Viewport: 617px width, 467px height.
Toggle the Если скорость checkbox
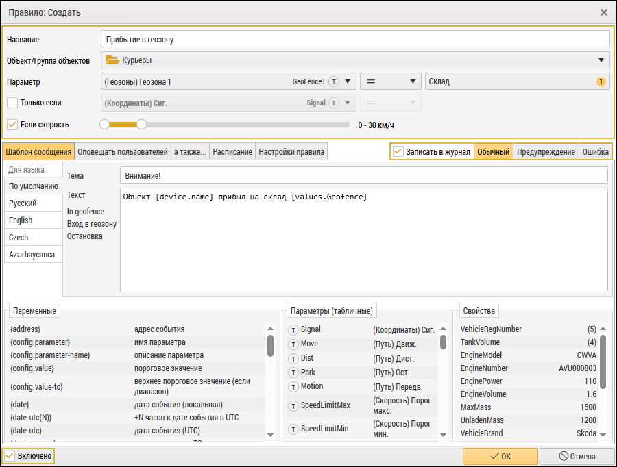[x=12, y=125]
